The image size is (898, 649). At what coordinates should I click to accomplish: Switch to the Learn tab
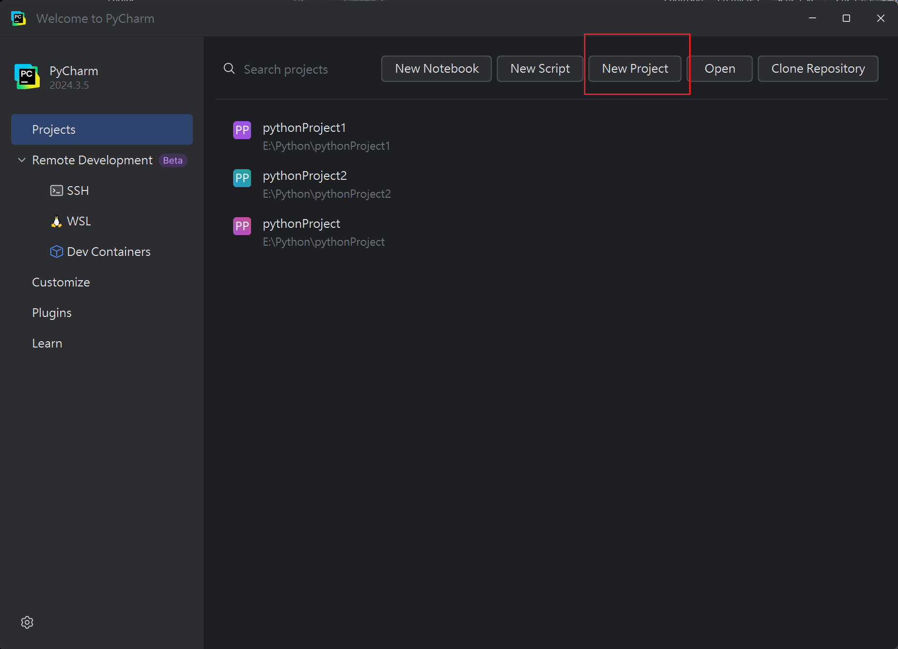(x=47, y=343)
